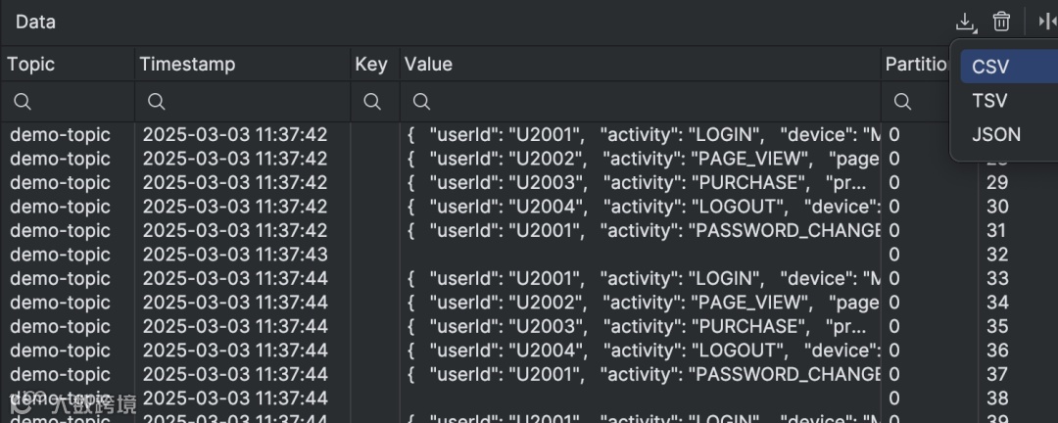Click the export data download icon
Image resolution: width=1058 pixels, height=423 pixels.
coord(966,22)
